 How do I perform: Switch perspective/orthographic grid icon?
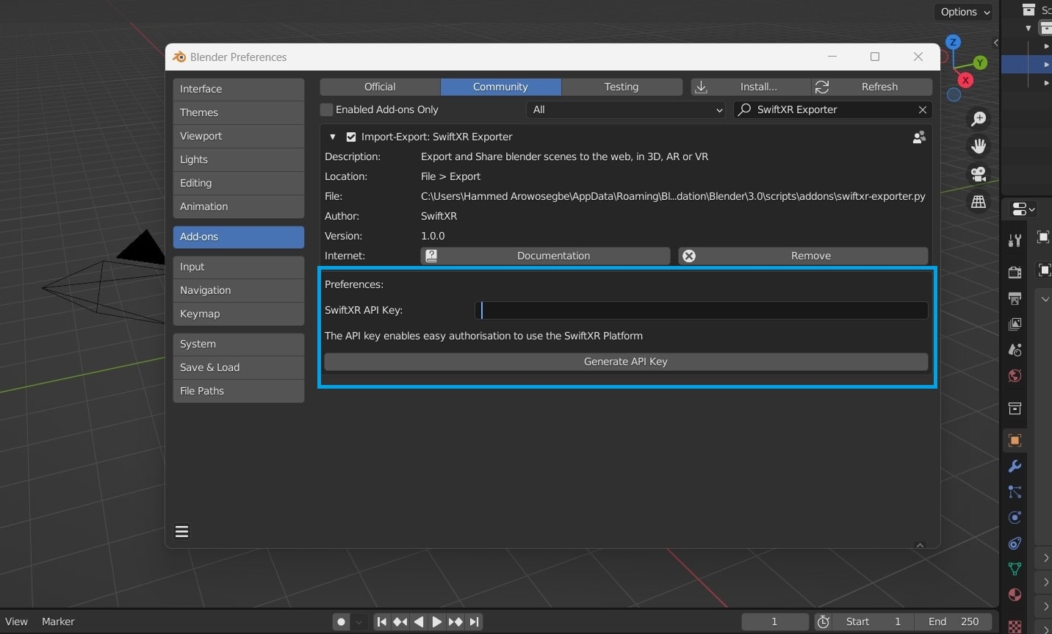[979, 202]
